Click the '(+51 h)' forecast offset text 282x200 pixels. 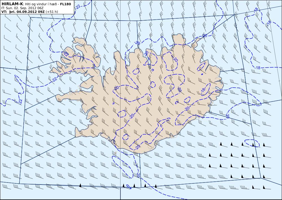click(52, 12)
